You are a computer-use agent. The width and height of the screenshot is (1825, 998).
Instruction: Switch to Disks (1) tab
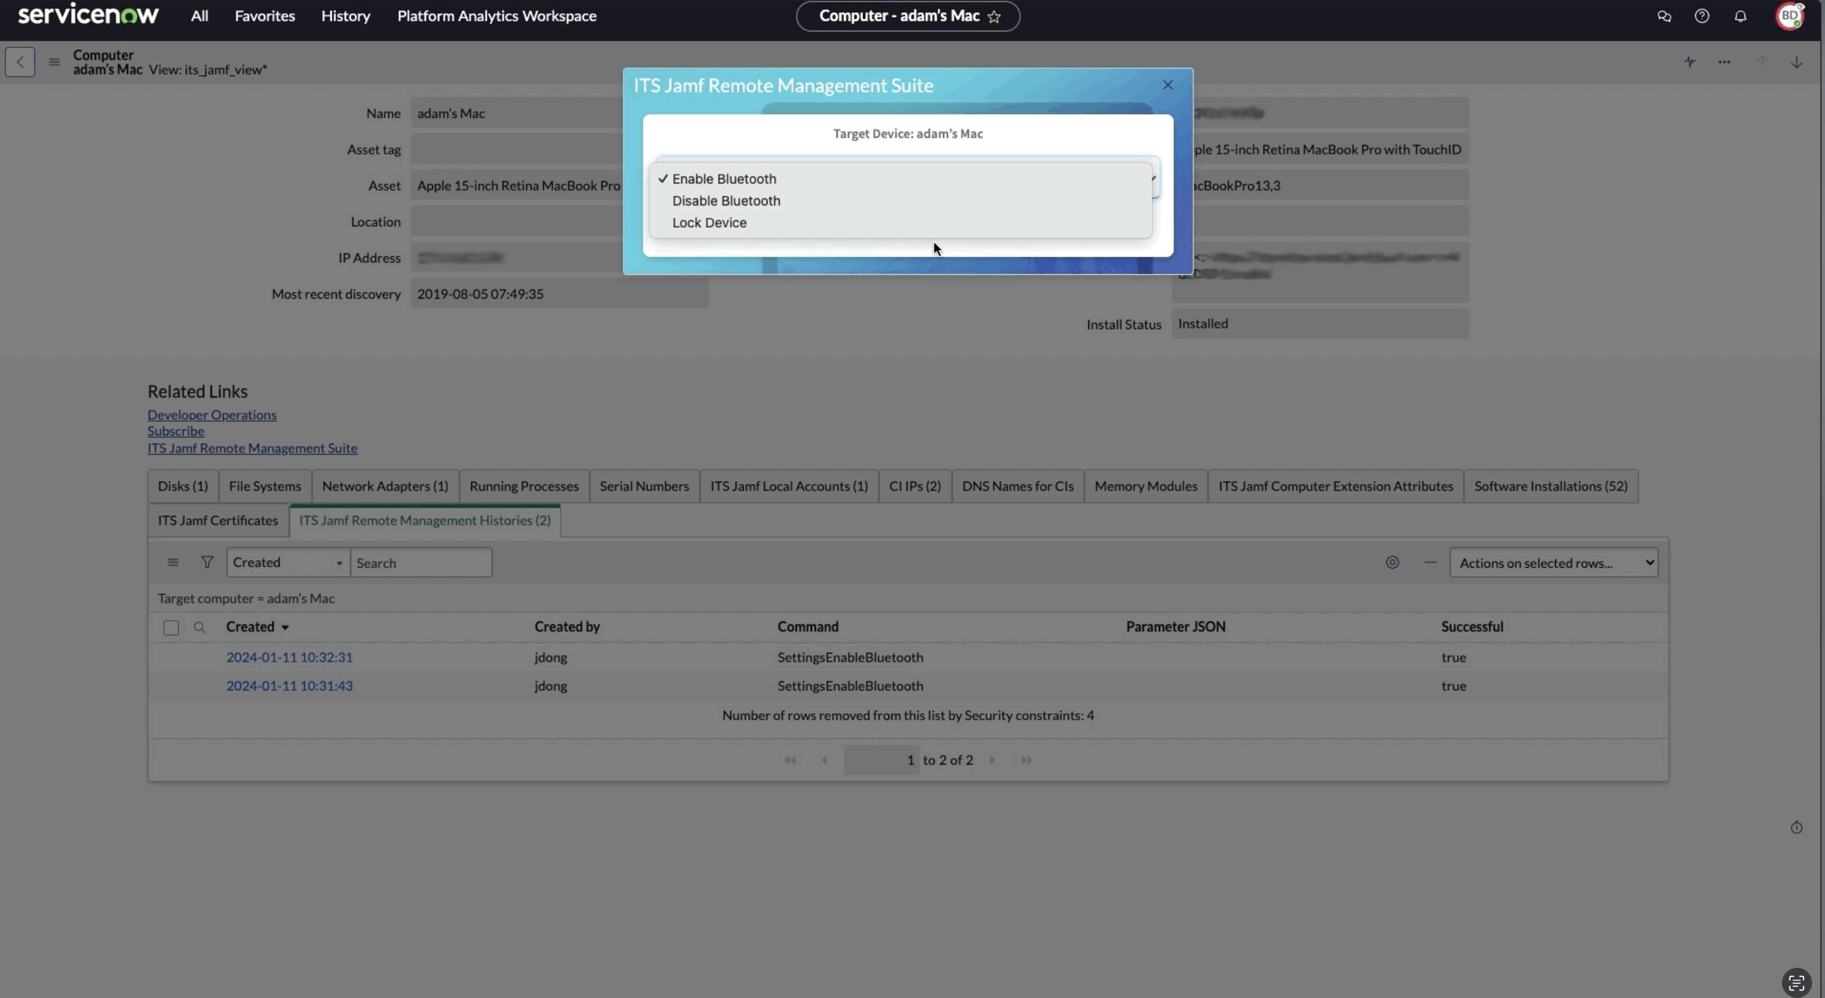coord(183,486)
